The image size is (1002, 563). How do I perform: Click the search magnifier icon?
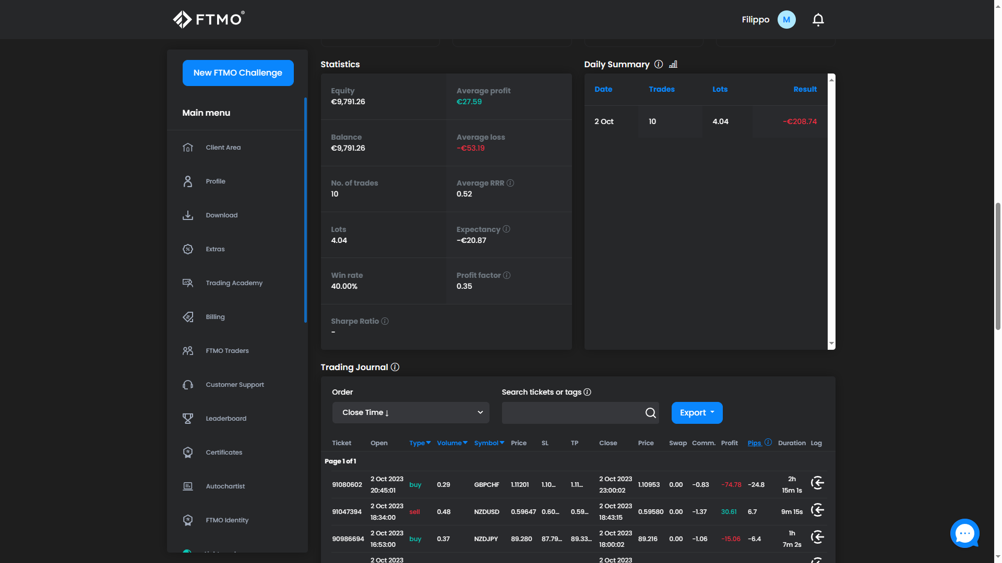(x=650, y=413)
